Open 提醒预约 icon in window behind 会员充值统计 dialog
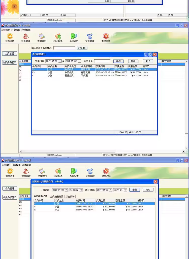The image size is (189, 259). pos(42,38)
